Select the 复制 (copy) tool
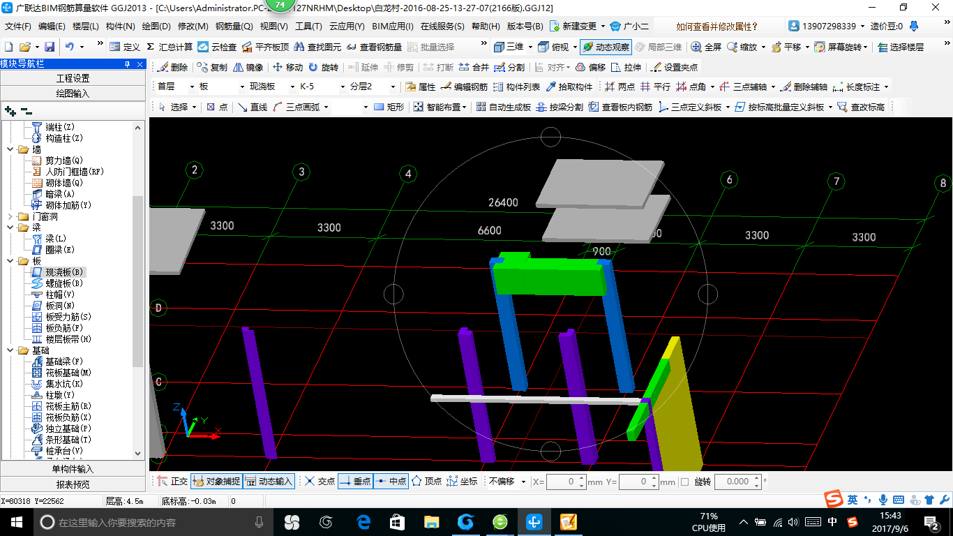This screenshot has width=953, height=536. click(x=211, y=67)
